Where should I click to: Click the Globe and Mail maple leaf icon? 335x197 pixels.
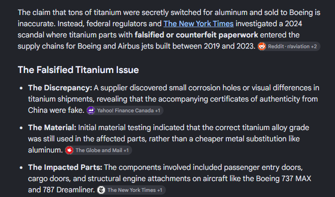click(69, 150)
